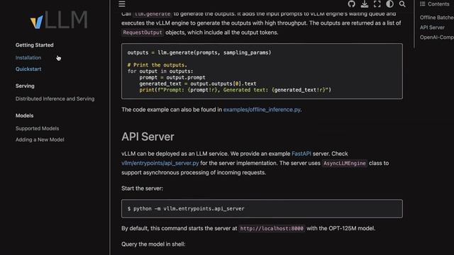Open the Quickstart sidebar link
This screenshot has height=255, width=454.
(28, 69)
